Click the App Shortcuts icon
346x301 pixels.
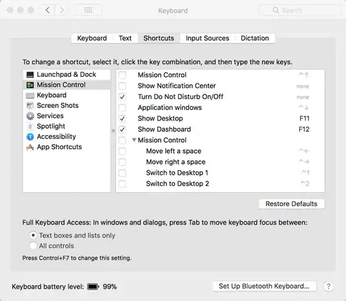pyautogui.click(x=30, y=147)
